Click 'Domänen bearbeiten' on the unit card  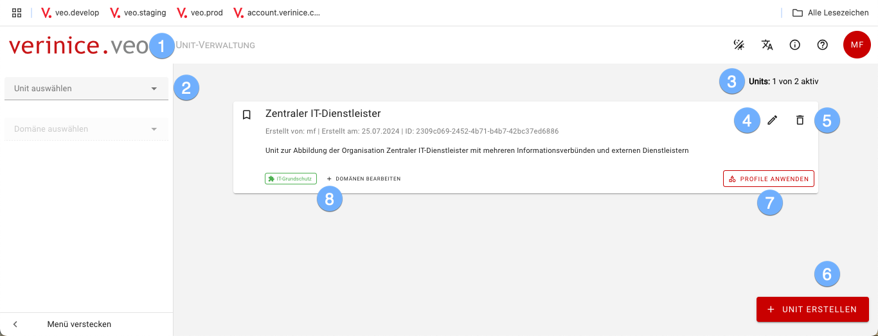[x=364, y=179]
